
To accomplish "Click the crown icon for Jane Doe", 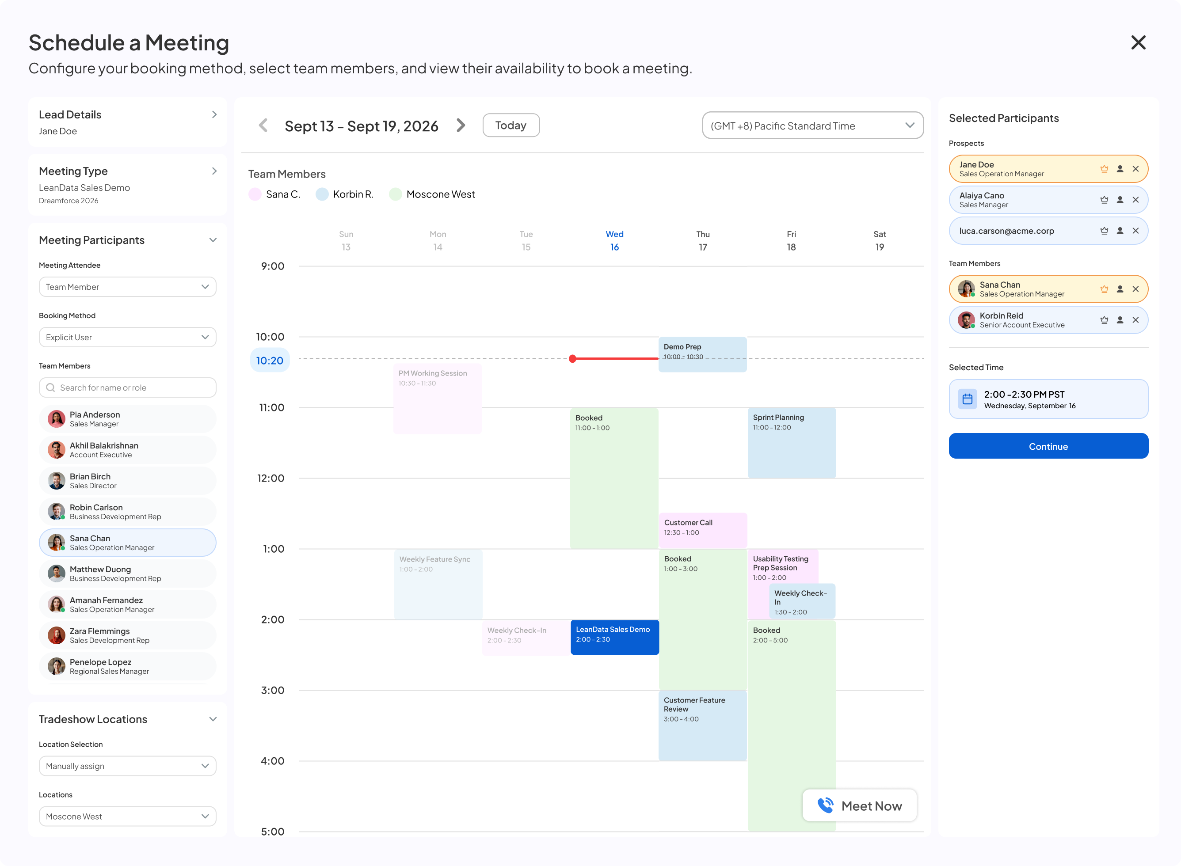I will pos(1104,169).
